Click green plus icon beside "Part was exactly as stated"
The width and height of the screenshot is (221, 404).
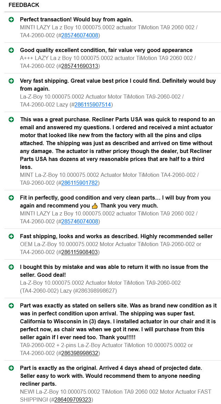click(x=11, y=305)
